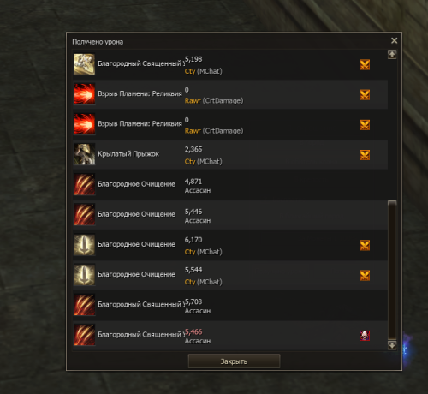Image resolution: width=428 pixels, height=394 pixels.
Task: Click the player name Cty in the 6,170 row
Action: [190, 252]
